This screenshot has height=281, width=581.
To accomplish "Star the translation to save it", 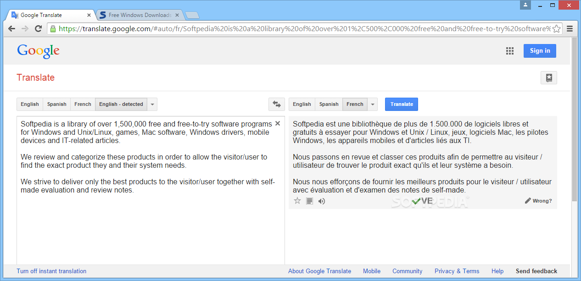I will (297, 201).
